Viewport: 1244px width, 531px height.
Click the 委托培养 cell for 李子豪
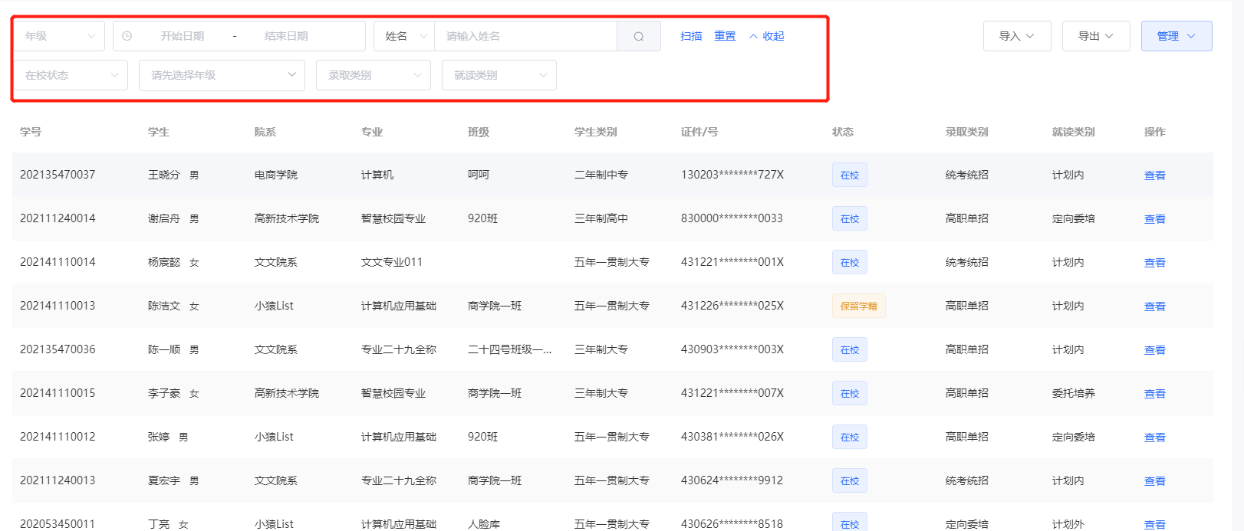coord(1074,393)
